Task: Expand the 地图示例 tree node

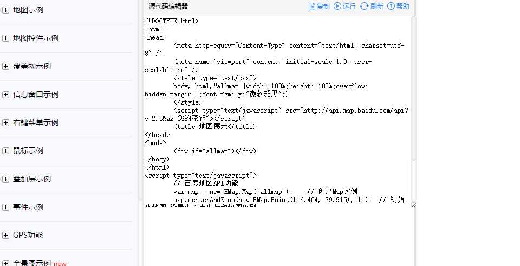Action: pyautogui.click(x=5, y=10)
